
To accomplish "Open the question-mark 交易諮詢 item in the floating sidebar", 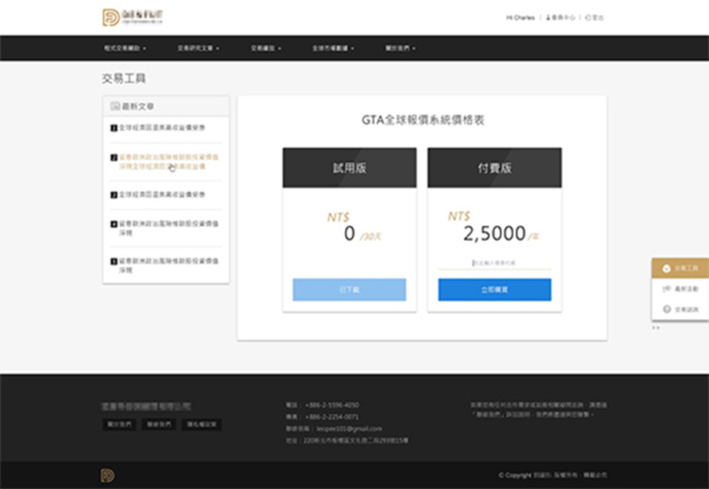I will (x=680, y=309).
